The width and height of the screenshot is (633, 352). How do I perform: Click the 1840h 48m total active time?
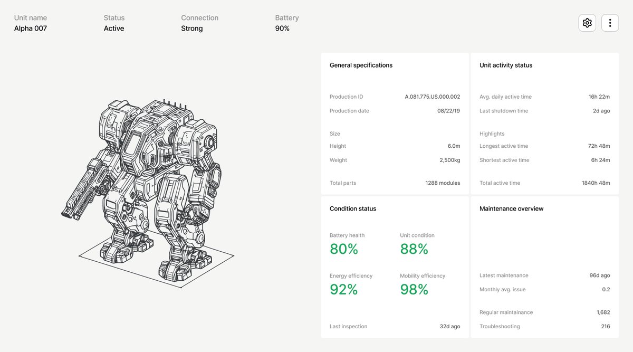coord(596,183)
